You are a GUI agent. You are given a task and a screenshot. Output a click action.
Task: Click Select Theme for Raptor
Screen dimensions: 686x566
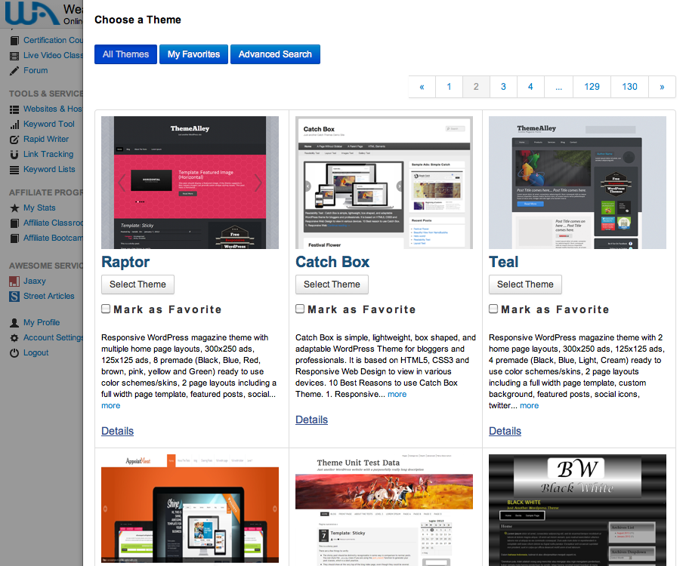(138, 285)
